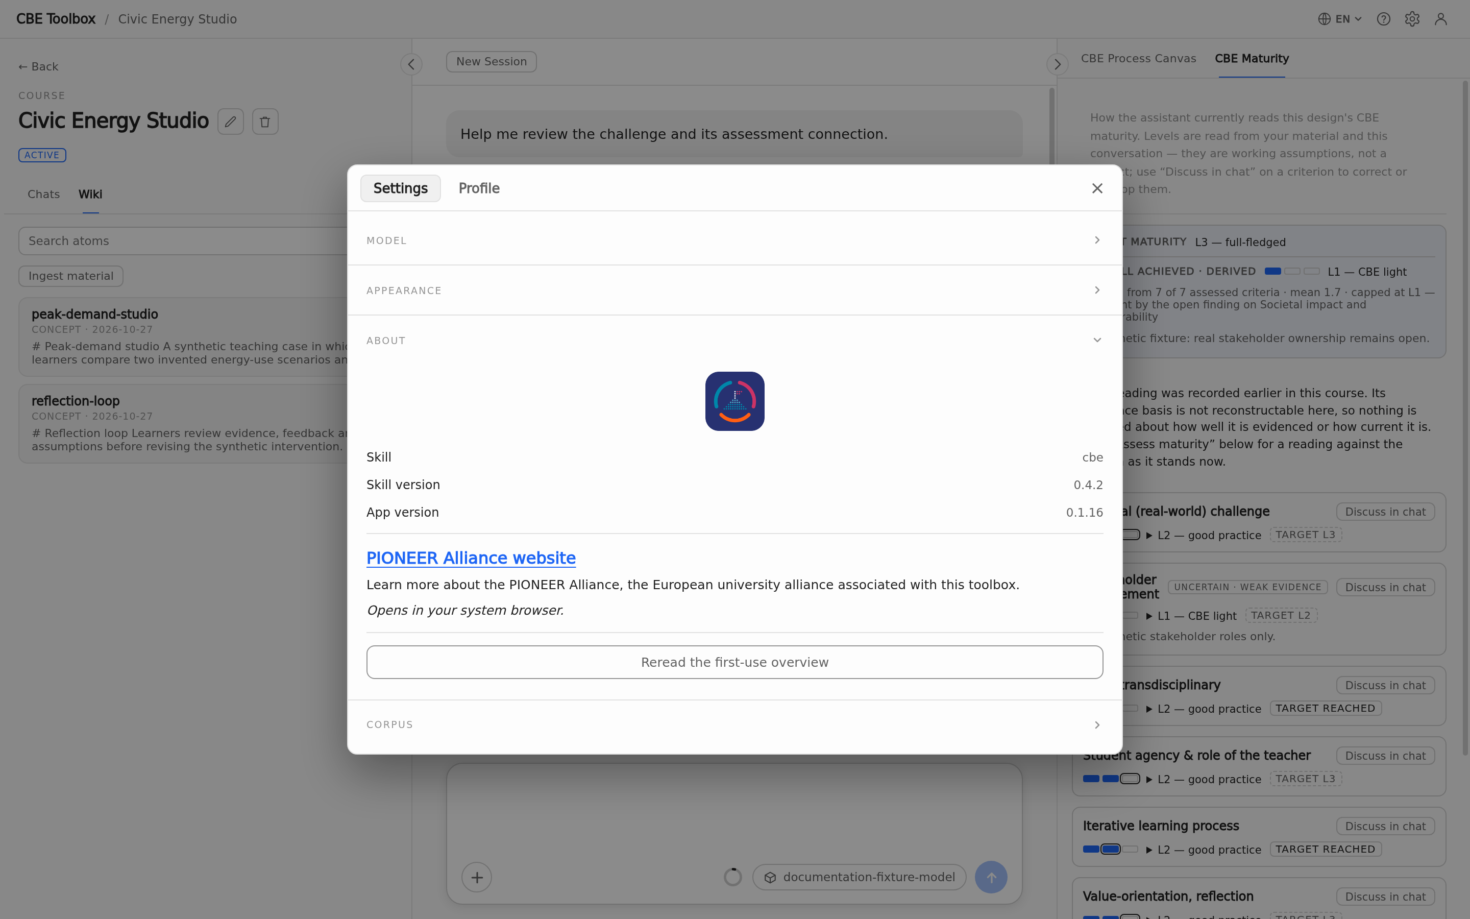Switch to the Profile tab
1470x919 pixels.
point(479,188)
